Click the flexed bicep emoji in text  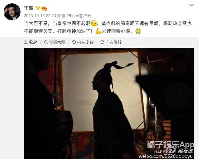(98, 31)
